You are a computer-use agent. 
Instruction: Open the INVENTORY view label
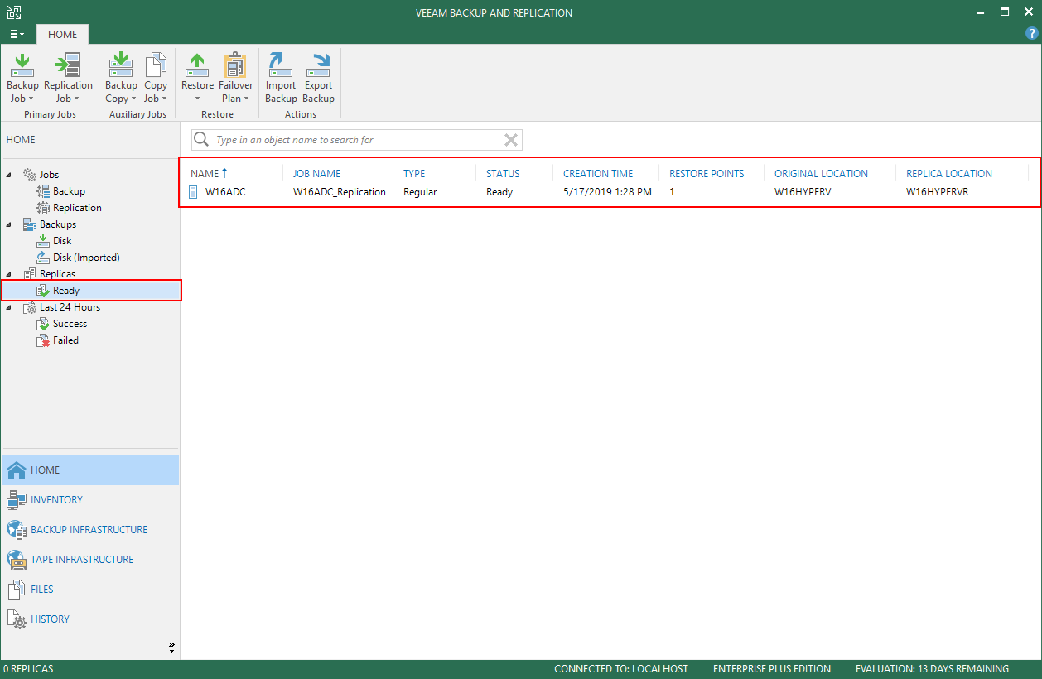56,500
